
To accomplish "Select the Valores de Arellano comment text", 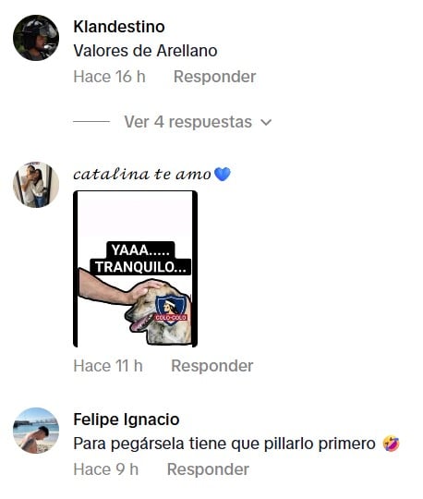I will click(145, 51).
